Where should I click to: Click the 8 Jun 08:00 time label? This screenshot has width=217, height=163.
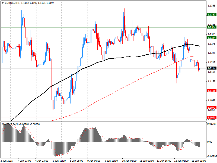[77, 161]
